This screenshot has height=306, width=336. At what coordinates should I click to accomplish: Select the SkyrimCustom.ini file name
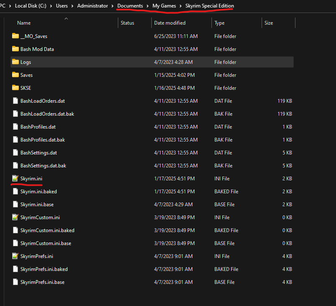pyautogui.click(x=40, y=217)
